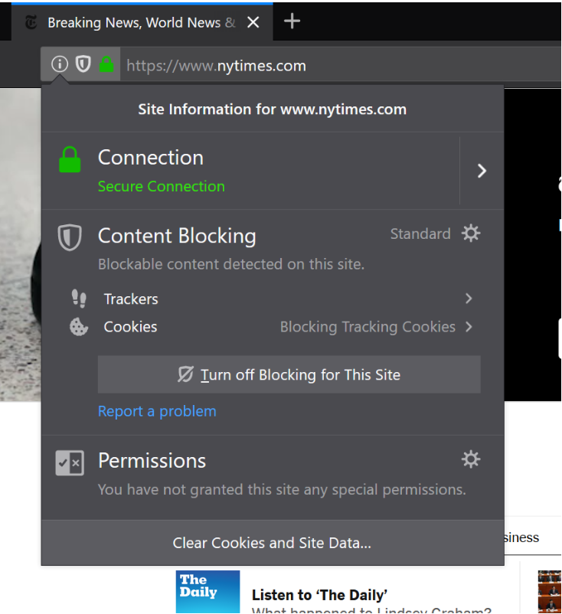Screen dimensions: 562x614
Task: Click the Cookies cookie icon
Action: (x=79, y=327)
